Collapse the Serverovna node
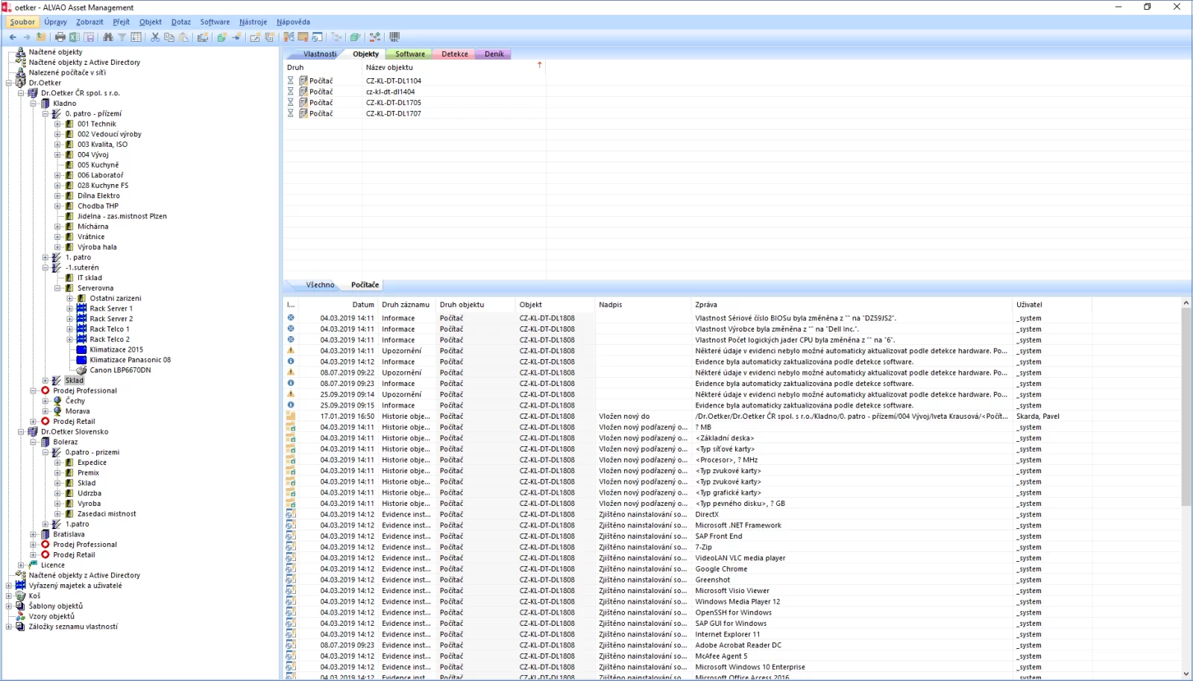Viewport: 1193px width, 681px height. (x=57, y=288)
